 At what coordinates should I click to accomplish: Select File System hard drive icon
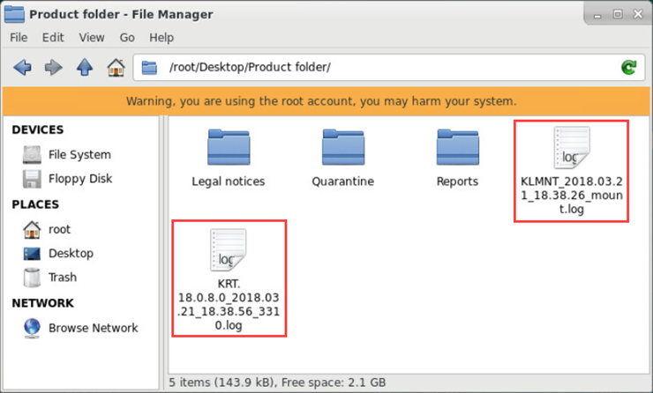[32, 155]
